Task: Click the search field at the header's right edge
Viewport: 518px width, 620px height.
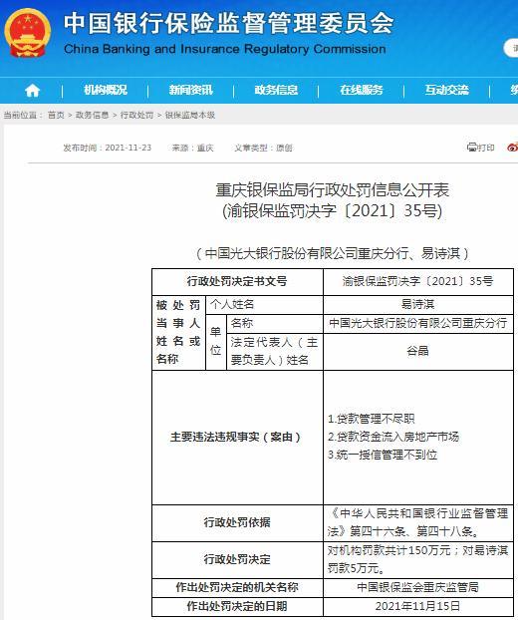Action: pyautogui.click(x=511, y=48)
